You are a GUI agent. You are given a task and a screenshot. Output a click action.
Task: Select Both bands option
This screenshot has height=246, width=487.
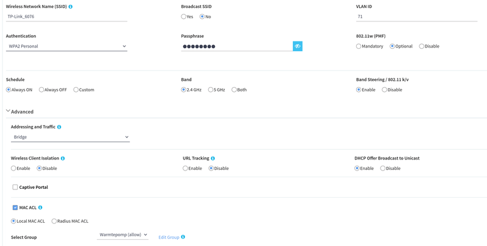pyautogui.click(x=234, y=90)
